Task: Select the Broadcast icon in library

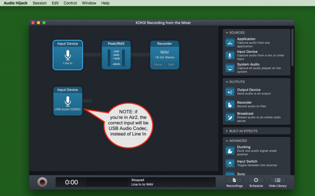Action: (230, 117)
